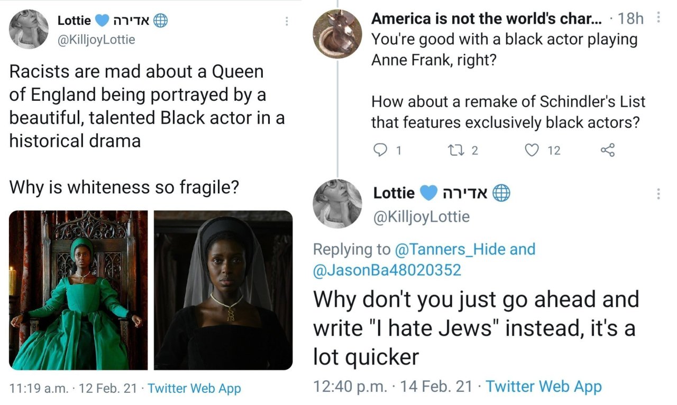Image resolution: width=677 pixels, height=405 pixels.
Task: Open @KilljoyLottie's profile handle
Action: click(x=96, y=39)
